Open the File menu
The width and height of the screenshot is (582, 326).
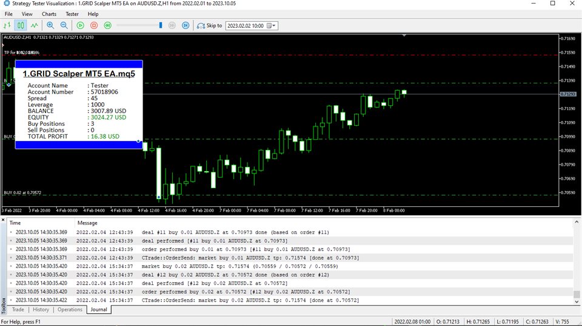8,14
